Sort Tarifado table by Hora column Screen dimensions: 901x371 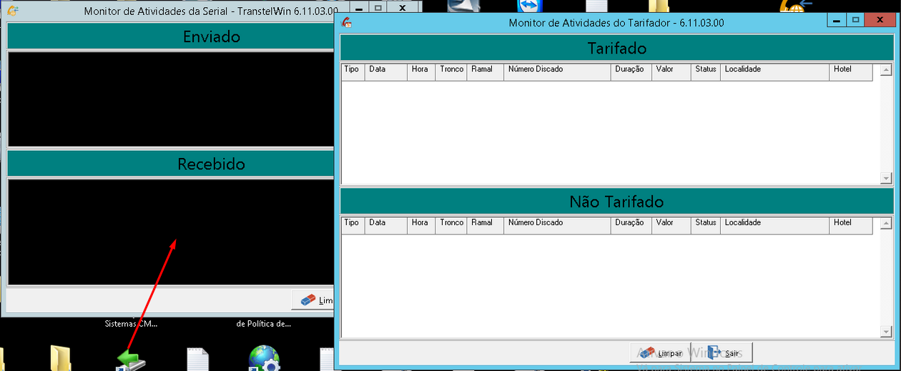click(x=422, y=72)
